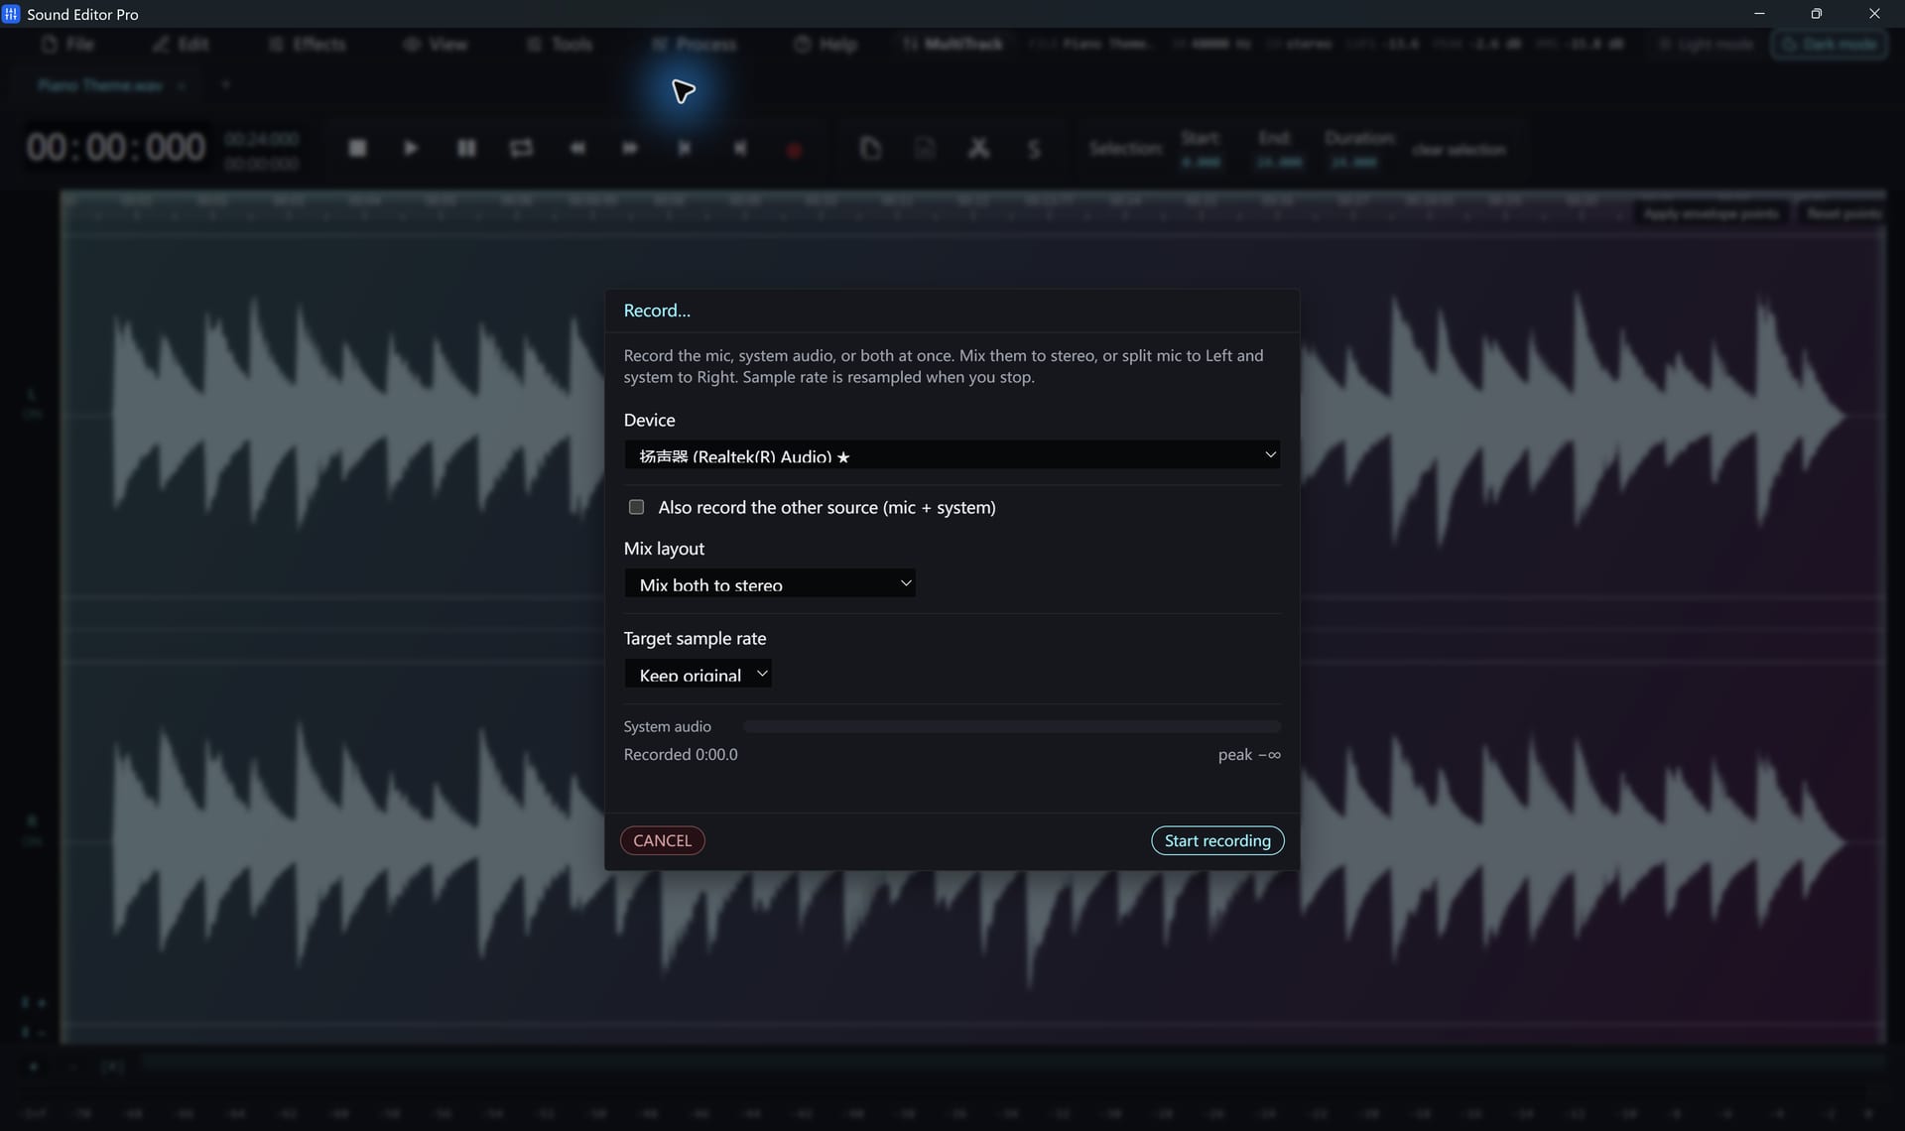Click the Pause icon in the transport bar
The image size is (1905, 1131).
click(x=466, y=148)
